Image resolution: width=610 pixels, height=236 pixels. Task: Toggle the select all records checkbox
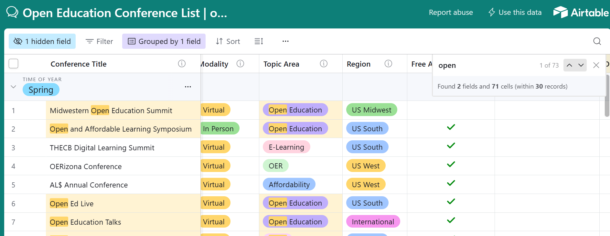click(x=14, y=64)
